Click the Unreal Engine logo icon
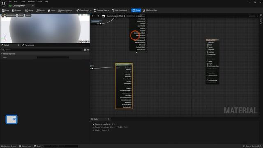Screen dimensions: 263x148 4,3
